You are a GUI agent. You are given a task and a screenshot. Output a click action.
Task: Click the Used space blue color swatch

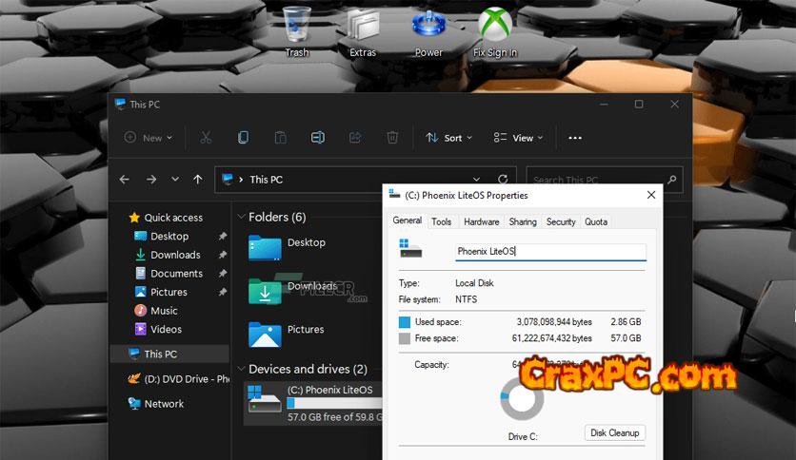(x=405, y=323)
